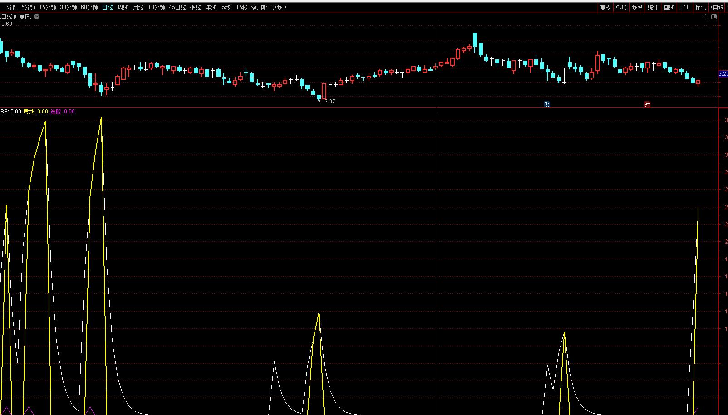
Task: Select the 多周期 multi-period view
Action: (x=259, y=7)
